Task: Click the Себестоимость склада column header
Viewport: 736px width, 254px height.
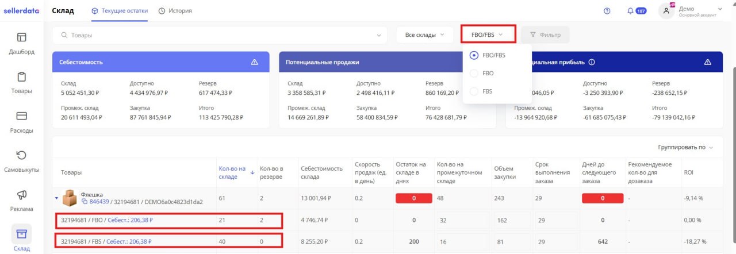Action: (x=321, y=172)
